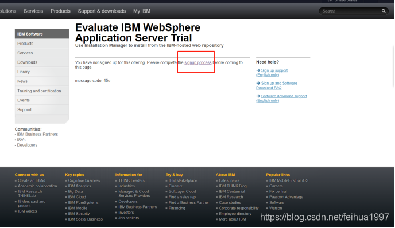This screenshot has height=228, width=395.
Task: Open Latest news footer link
Action: (229, 180)
